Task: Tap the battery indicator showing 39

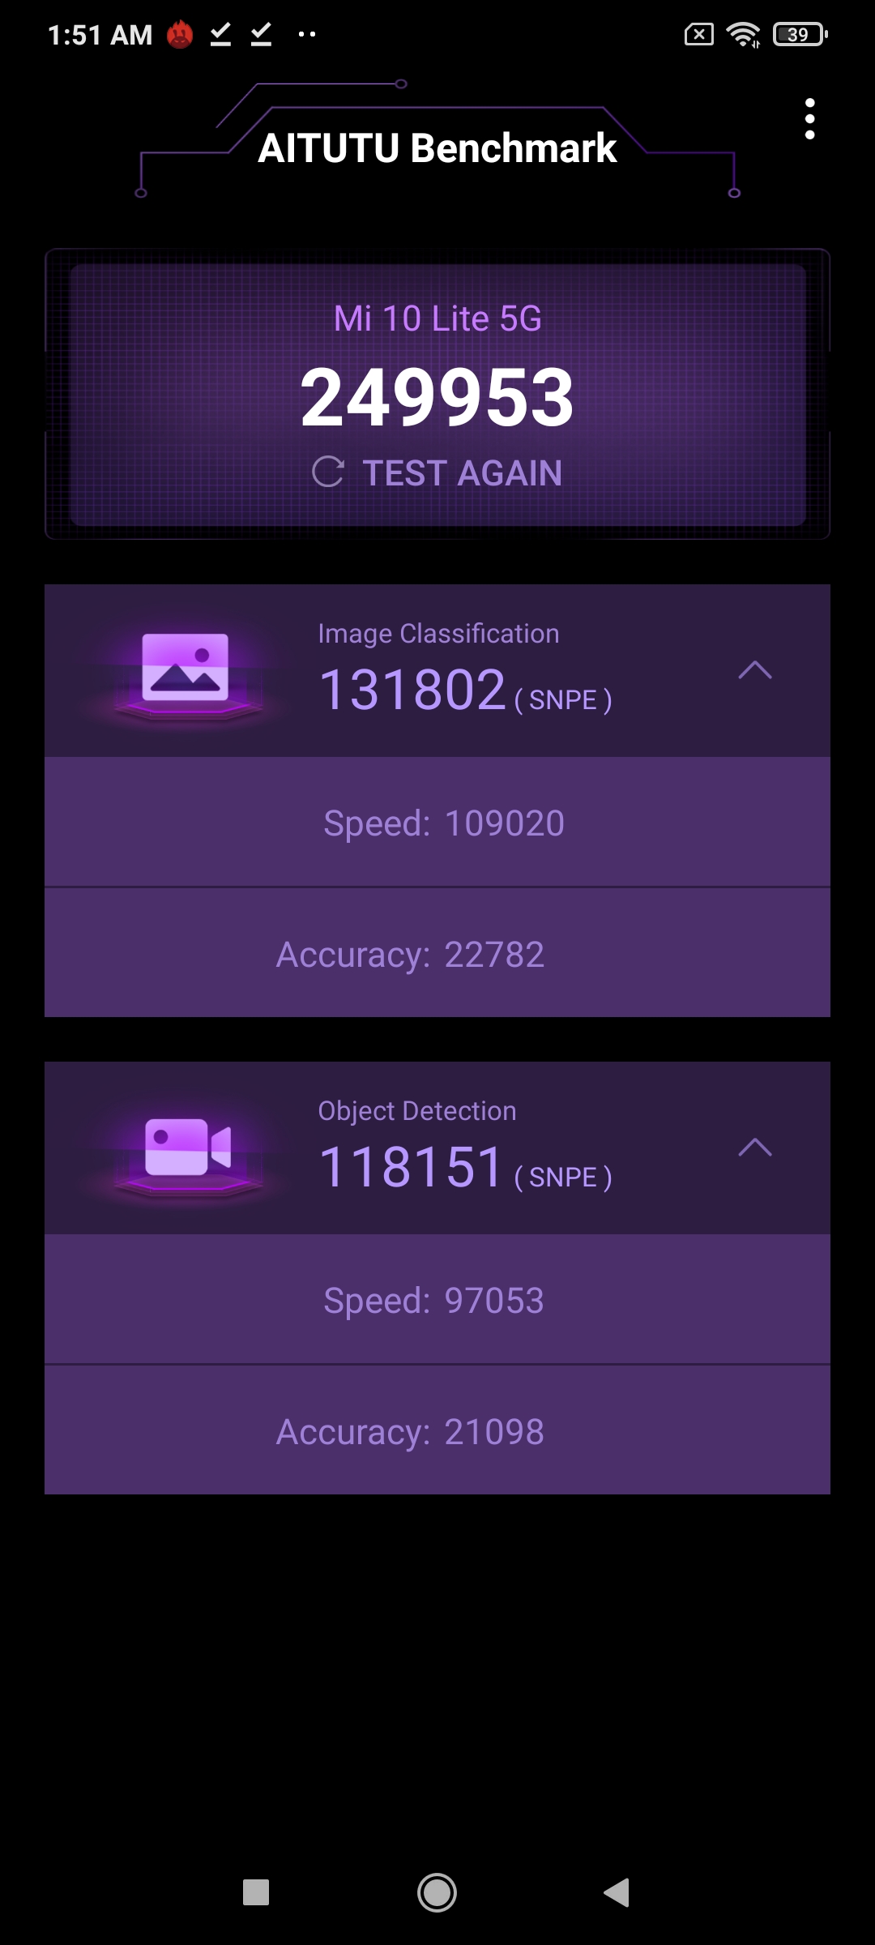Action: point(800,35)
